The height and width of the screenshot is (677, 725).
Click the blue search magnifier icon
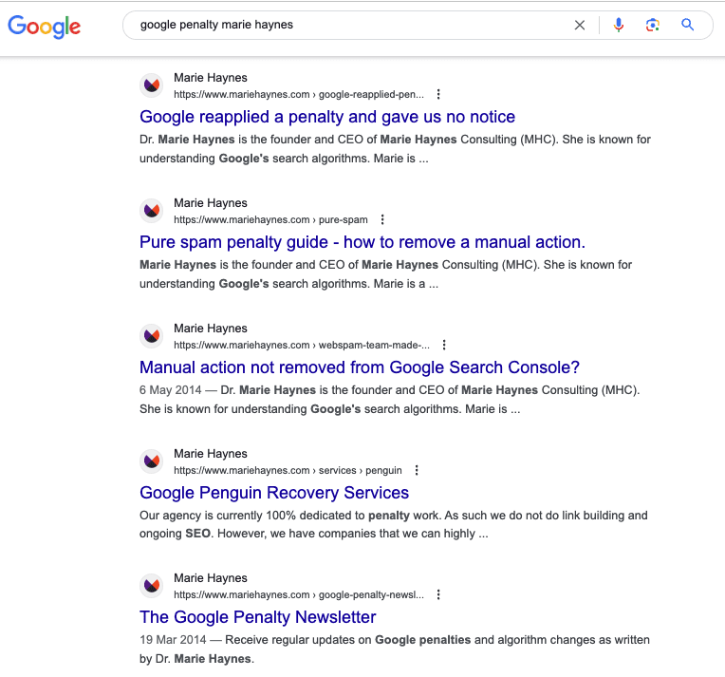tap(688, 26)
